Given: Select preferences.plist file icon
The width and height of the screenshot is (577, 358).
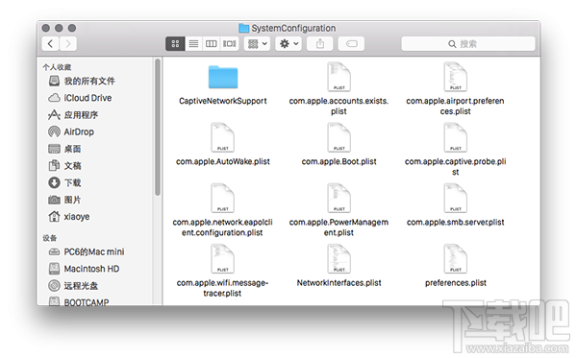Looking at the screenshot, I should pyautogui.click(x=456, y=258).
